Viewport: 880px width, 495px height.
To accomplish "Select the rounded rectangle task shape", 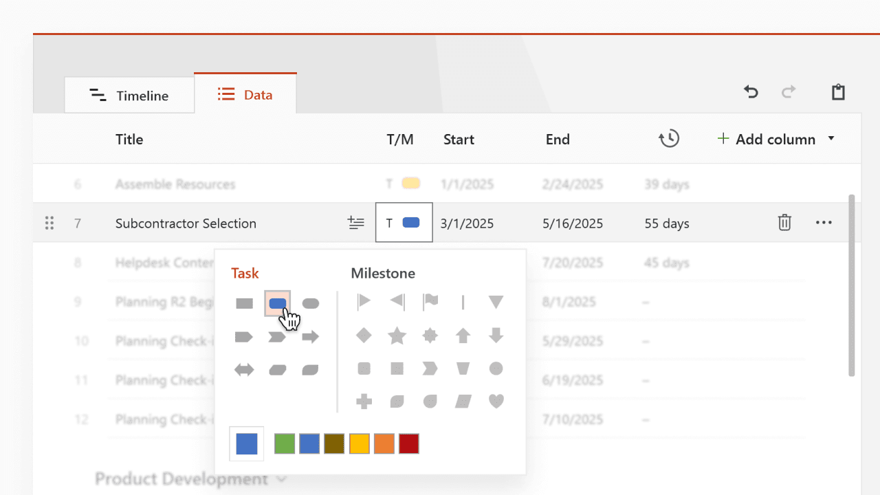I will click(278, 303).
